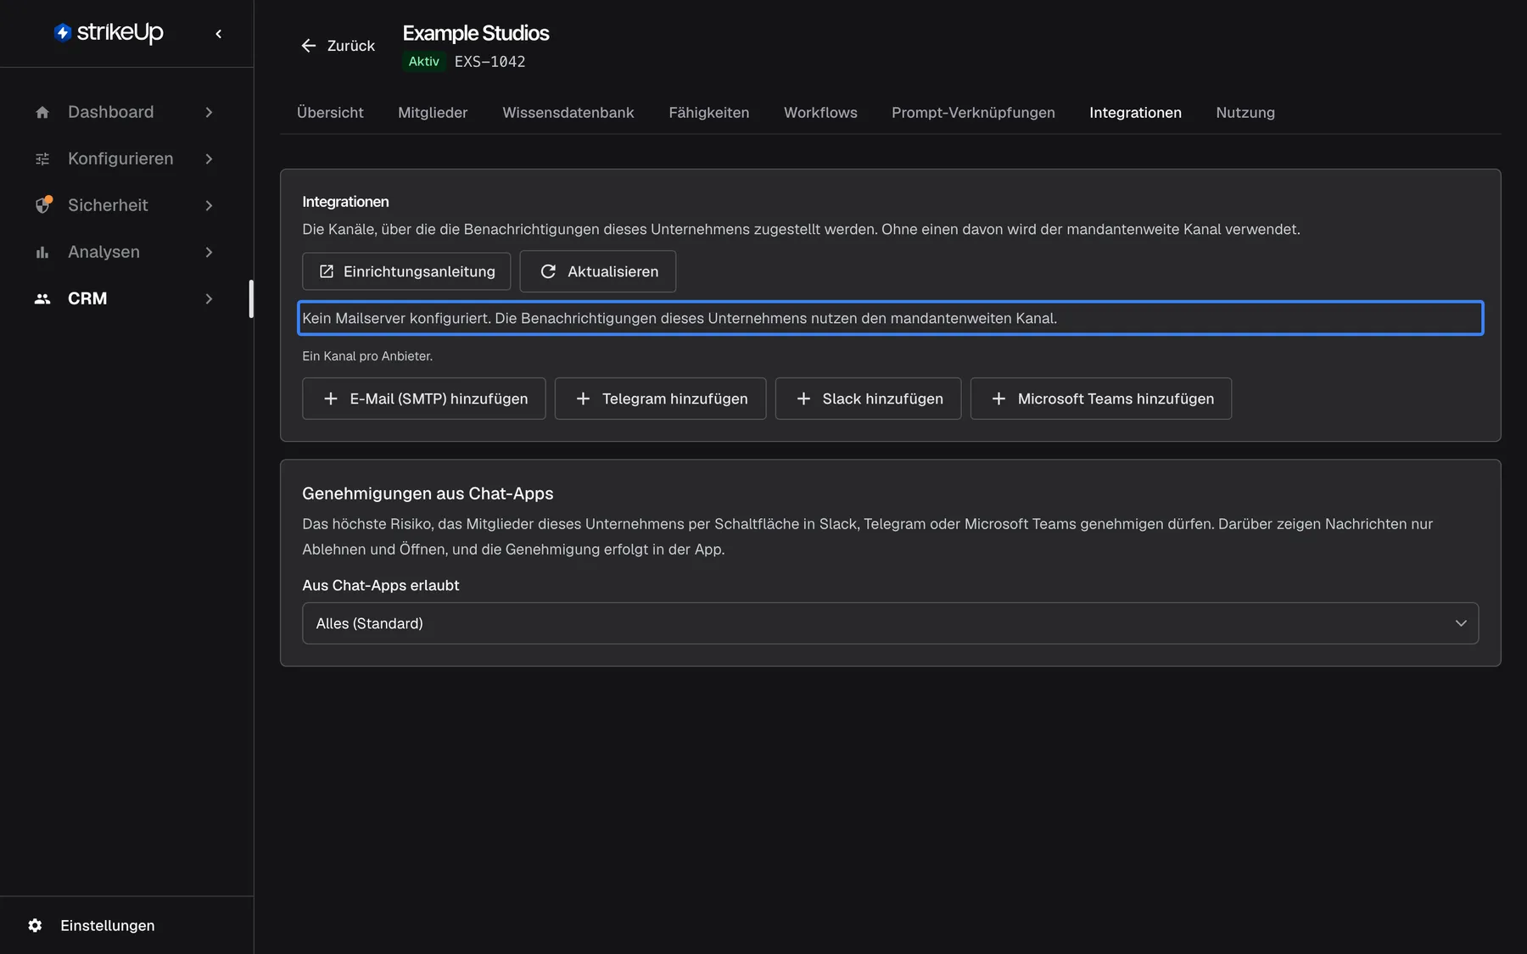Click the Einstellungen gear icon
This screenshot has height=954, width=1527.
(x=35, y=925)
